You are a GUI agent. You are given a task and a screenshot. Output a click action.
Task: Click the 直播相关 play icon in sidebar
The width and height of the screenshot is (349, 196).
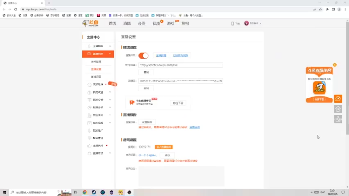pos(89,54)
